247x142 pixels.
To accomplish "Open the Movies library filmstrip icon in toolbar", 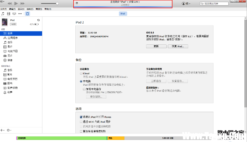I will pos(9,14).
